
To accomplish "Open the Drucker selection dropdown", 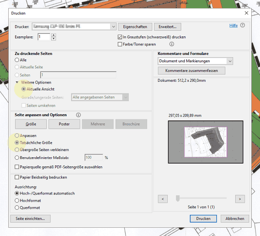I will (x=113, y=26).
